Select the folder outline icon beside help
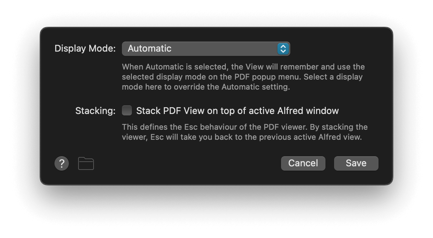This screenshot has width=433, height=238. [x=86, y=163]
